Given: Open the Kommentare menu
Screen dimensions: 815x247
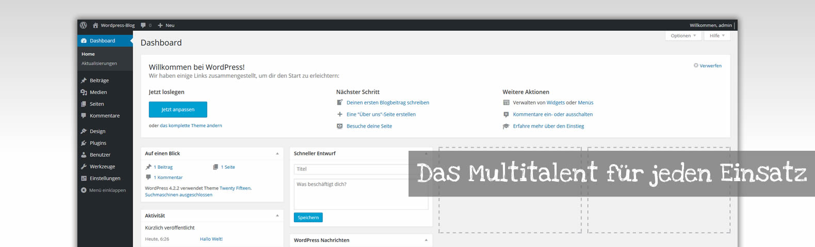Looking at the screenshot, I should [105, 116].
